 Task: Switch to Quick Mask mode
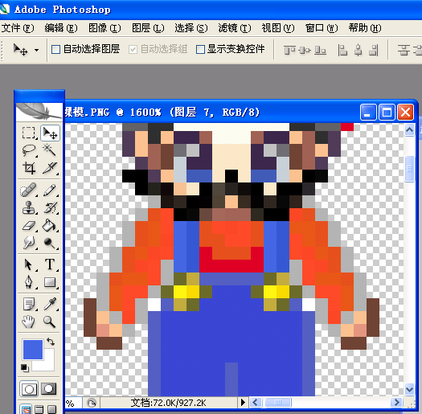[x=49, y=389]
